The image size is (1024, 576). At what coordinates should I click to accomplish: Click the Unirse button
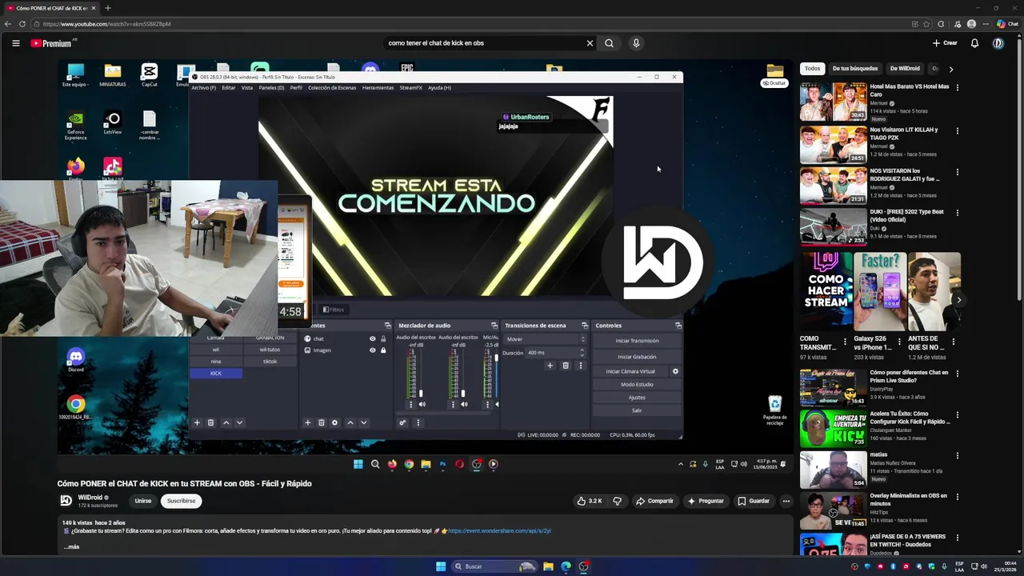(x=143, y=501)
